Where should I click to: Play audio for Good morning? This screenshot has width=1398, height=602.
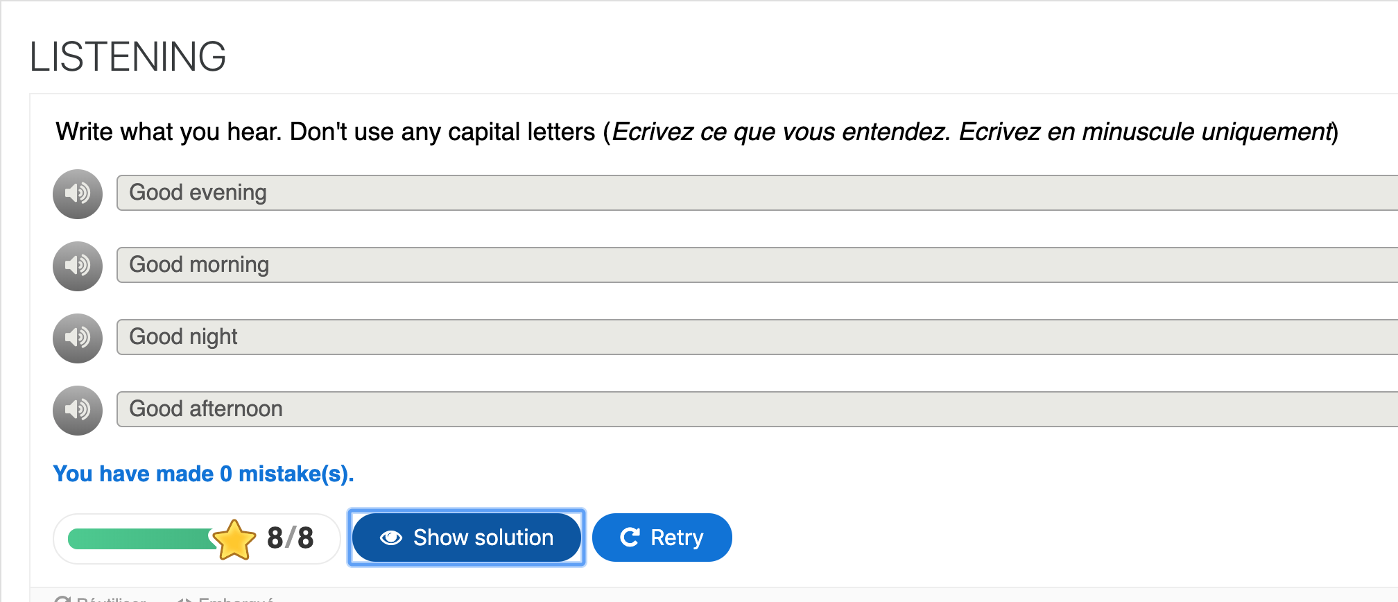point(78,266)
